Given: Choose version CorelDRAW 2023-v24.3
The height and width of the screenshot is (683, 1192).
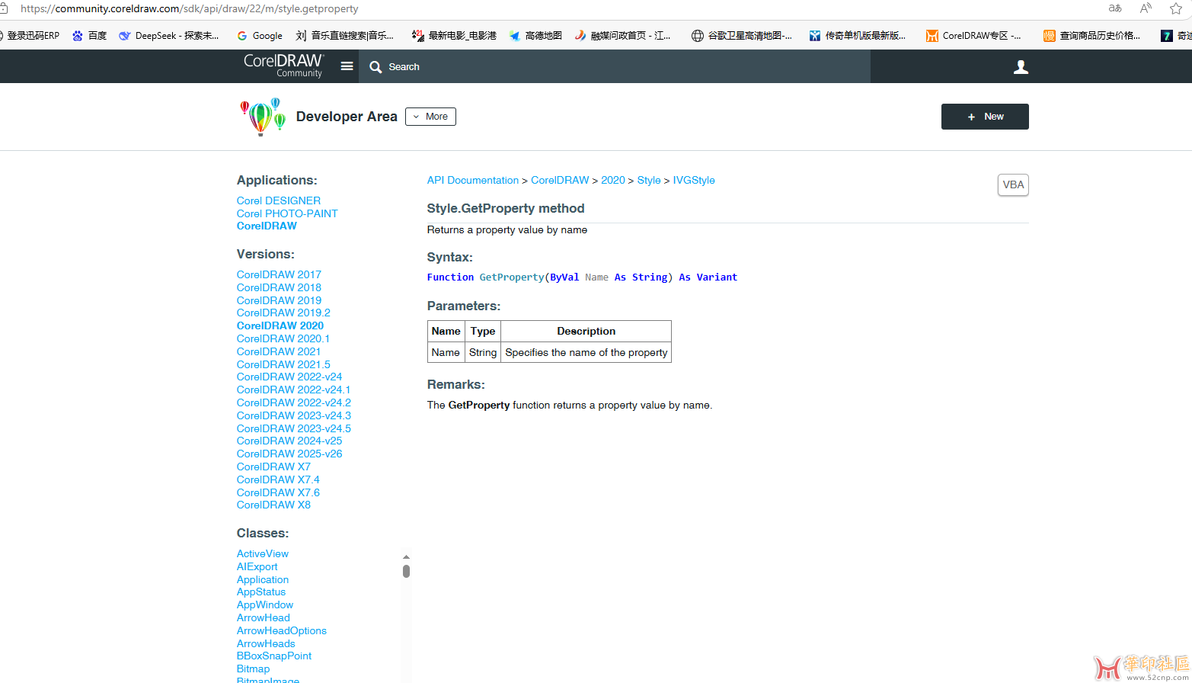Looking at the screenshot, I should click(x=294, y=415).
